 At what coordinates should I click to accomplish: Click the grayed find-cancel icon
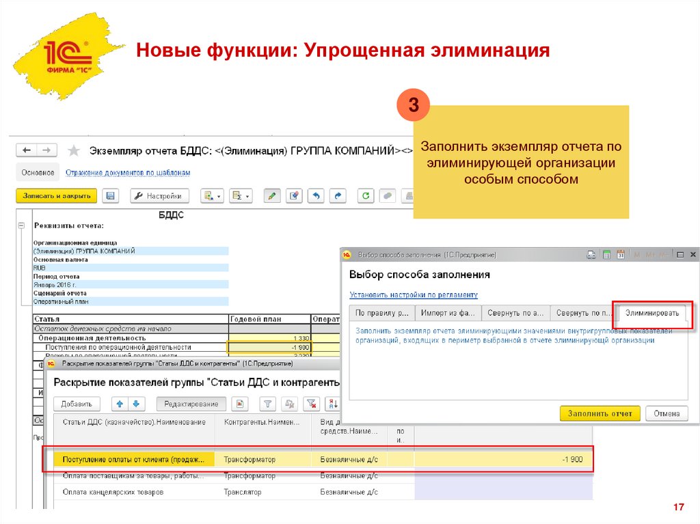click(x=289, y=404)
